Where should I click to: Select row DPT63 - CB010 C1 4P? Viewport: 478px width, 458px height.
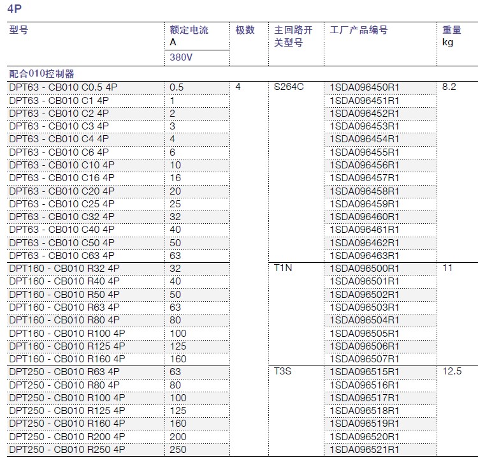[x=242, y=101]
